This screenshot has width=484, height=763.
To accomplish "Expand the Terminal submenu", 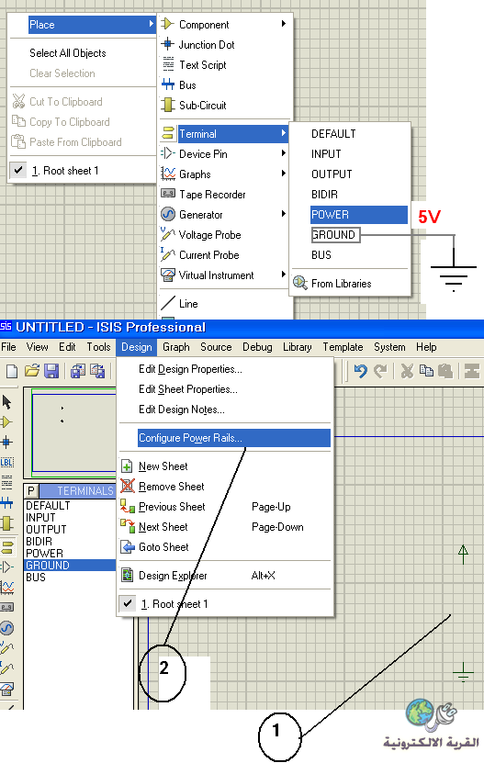I will point(225,134).
